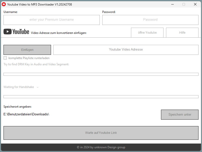This screenshot has width=202, height=152.
Task: Click the unknown Design group copyright text
Action: click(x=101, y=147)
